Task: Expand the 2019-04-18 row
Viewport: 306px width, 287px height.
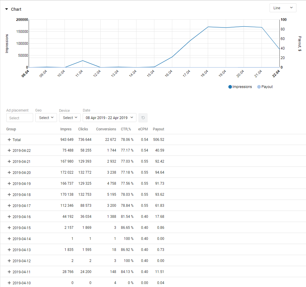Action: [9, 195]
